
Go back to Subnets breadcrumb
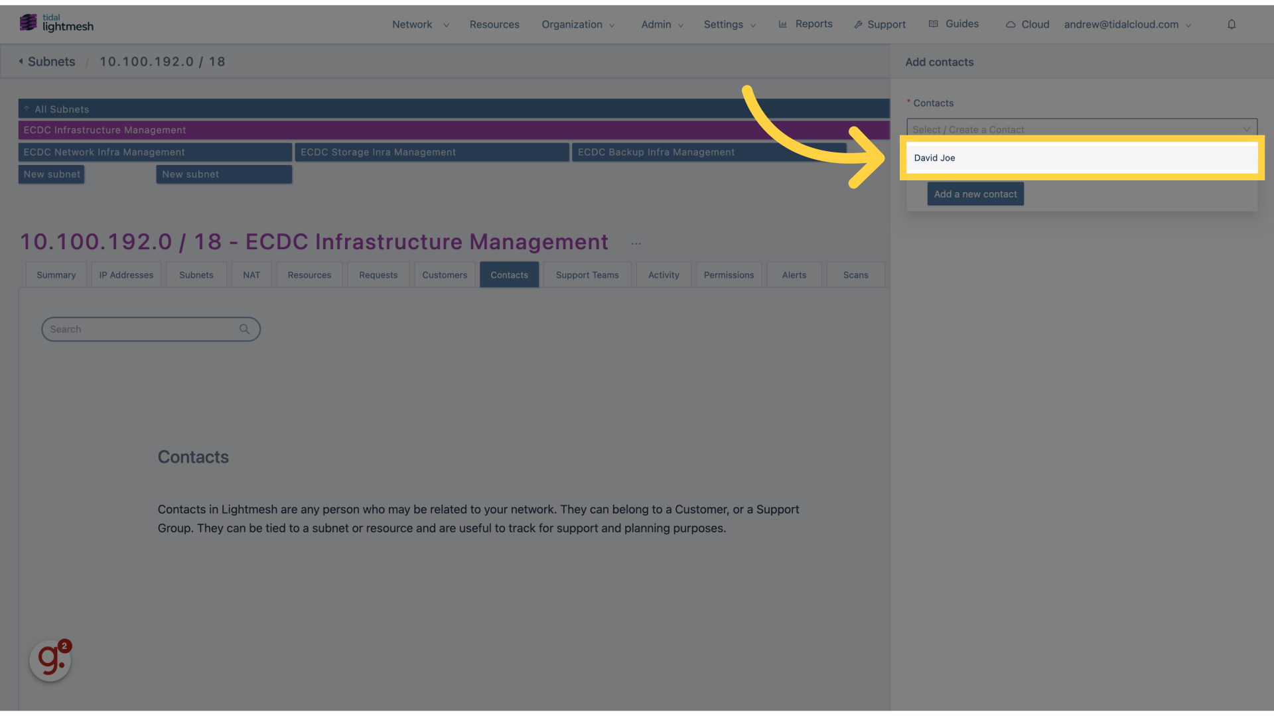[51, 62]
